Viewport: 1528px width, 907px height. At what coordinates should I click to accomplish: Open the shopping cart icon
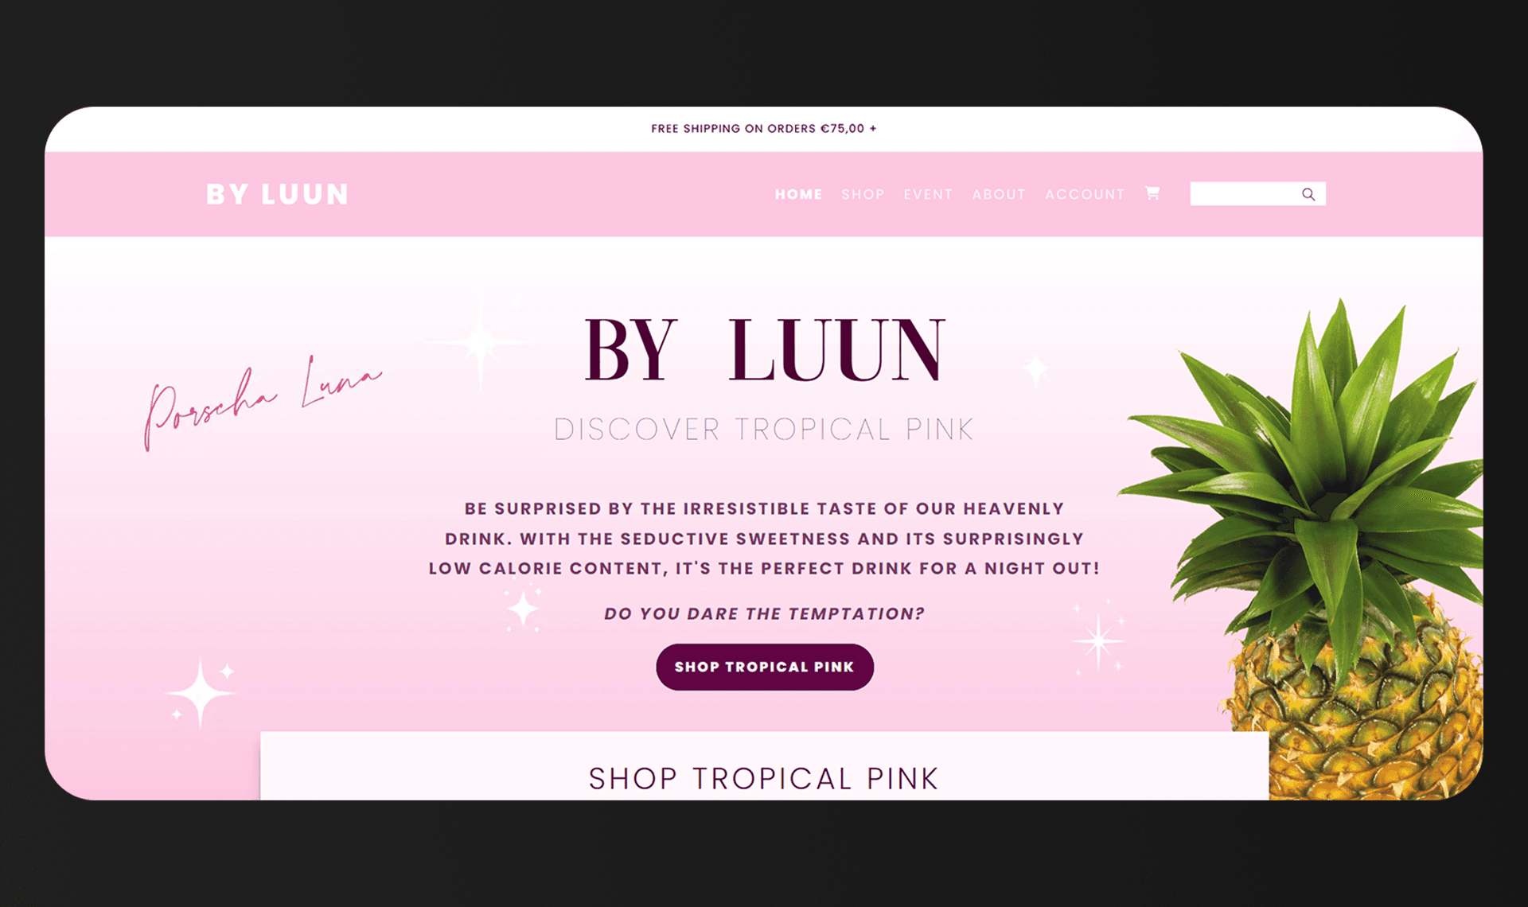(1152, 193)
